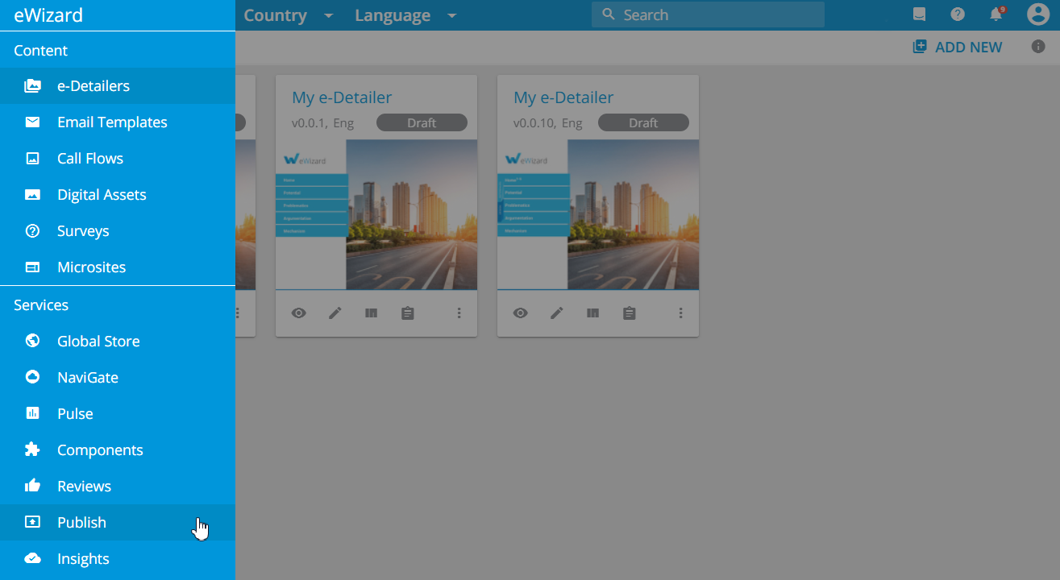This screenshot has height=580, width=1060.
Task: Click the notification bell icon
Action: pos(996,14)
